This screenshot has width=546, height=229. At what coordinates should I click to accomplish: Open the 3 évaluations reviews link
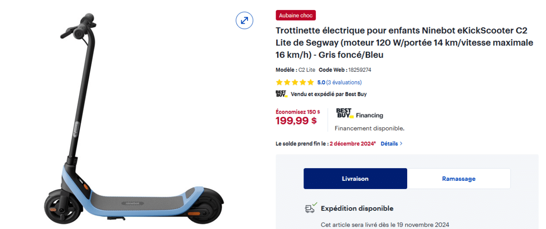(344, 82)
